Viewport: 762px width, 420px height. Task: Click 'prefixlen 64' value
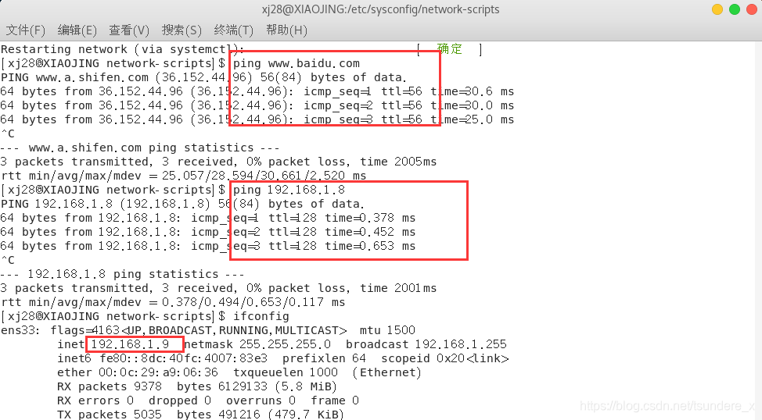[x=324, y=359]
